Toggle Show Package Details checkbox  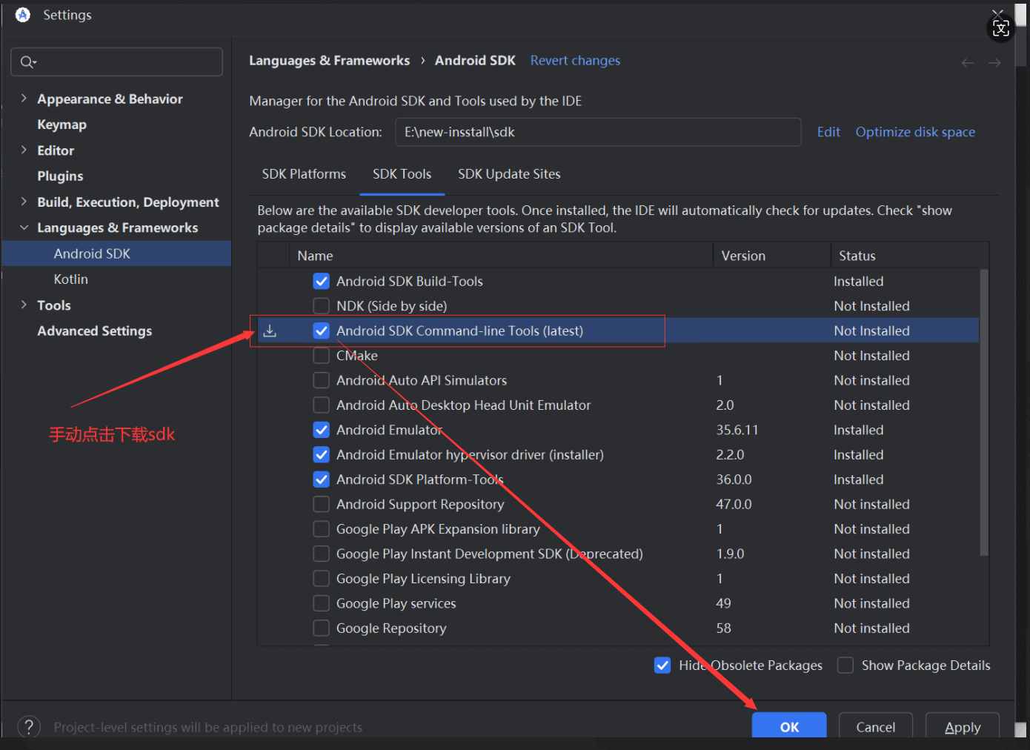tap(845, 666)
